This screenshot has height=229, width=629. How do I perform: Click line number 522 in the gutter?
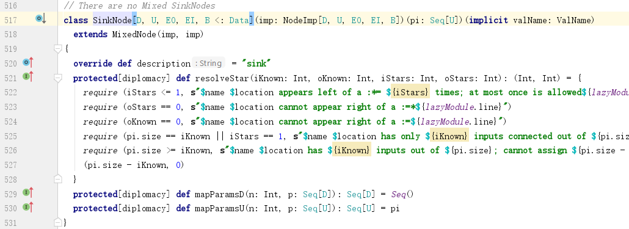coord(10,92)
